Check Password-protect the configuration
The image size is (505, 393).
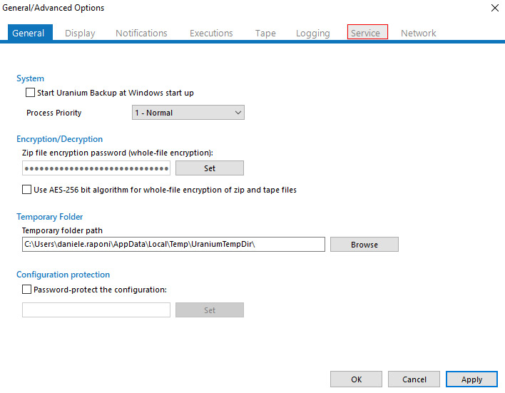pyautogui.click(x=27, y=290)
